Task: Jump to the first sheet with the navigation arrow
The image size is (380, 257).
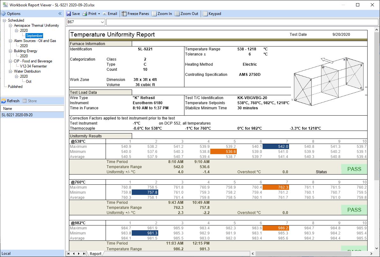Action: point(68,253)
